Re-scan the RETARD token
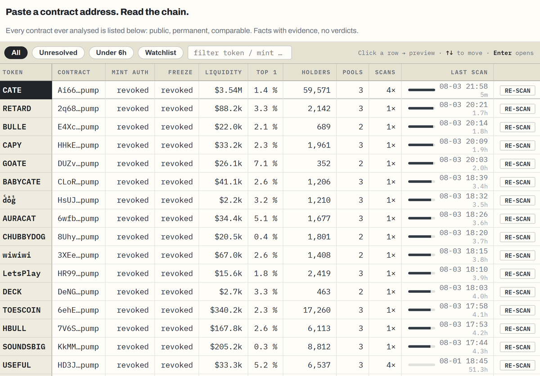540x376 pixels. [517, 109]
